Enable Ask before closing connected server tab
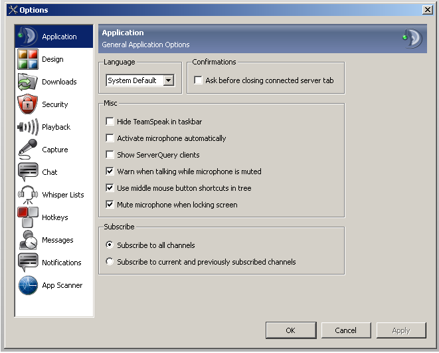439x353 pixels. click(x=198, y=80)
